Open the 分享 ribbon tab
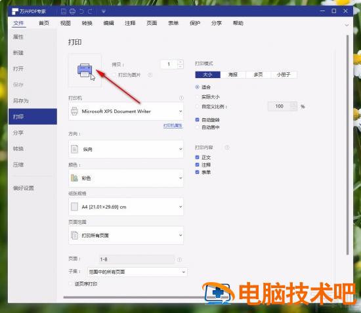 217,23
